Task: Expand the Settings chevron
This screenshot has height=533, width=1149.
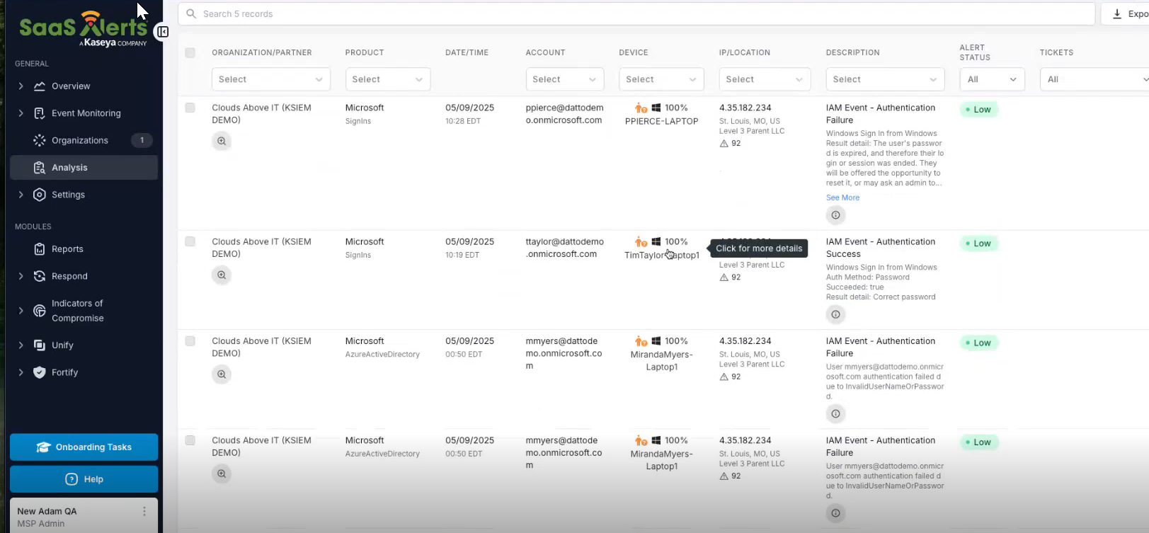Action: point(21,195)
